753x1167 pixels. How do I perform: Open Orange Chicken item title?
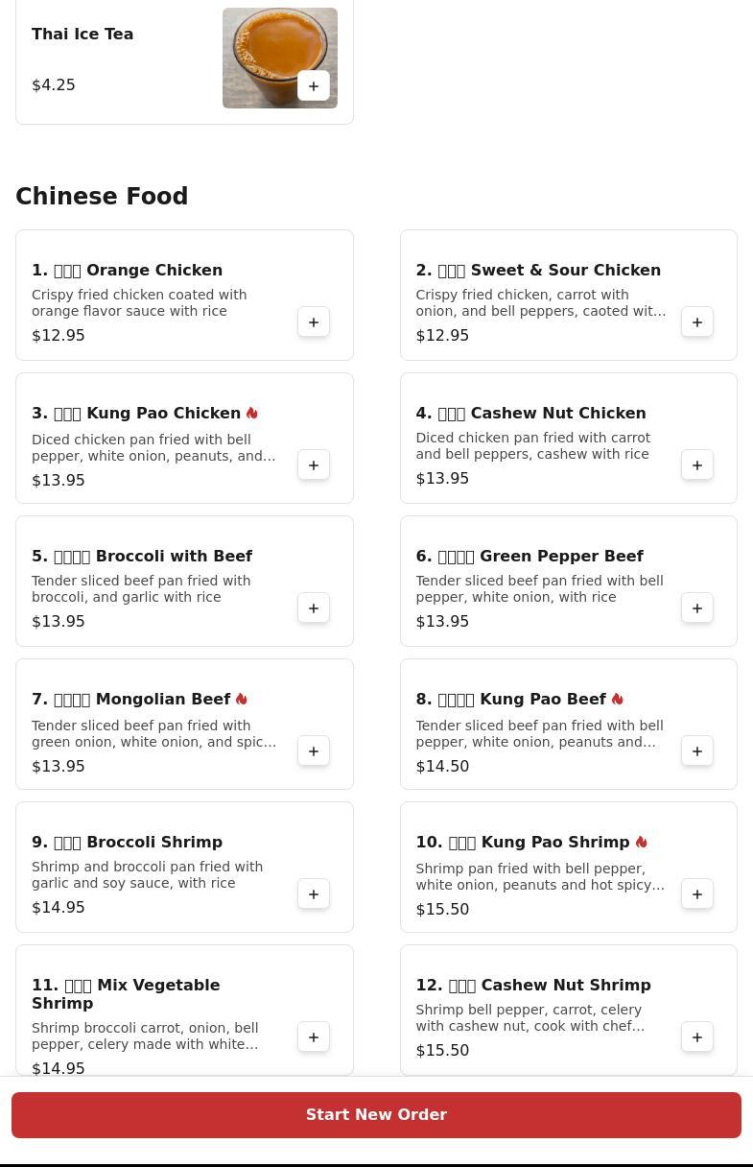(127, 271)
